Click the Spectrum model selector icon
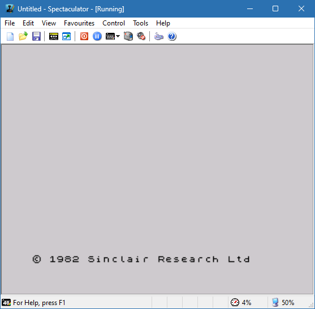The width and height of the screenshot is (315, 309). (110, 36)
